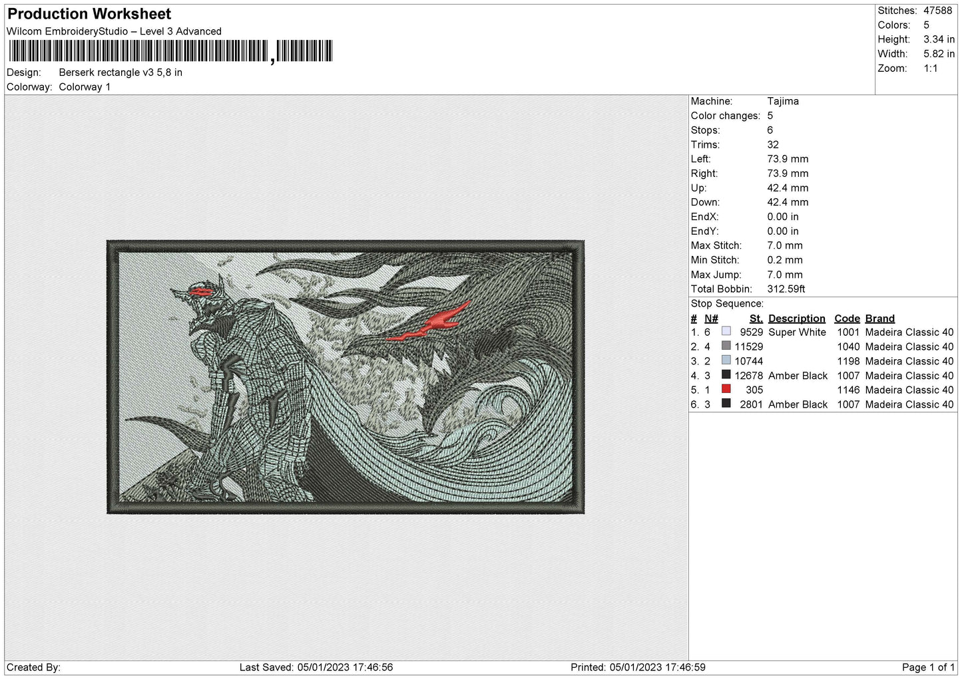Screen dimensions: 962x679
Task: Choose the Amber Black swatch with 2801 stitches
Action: (x=726, y=404)
